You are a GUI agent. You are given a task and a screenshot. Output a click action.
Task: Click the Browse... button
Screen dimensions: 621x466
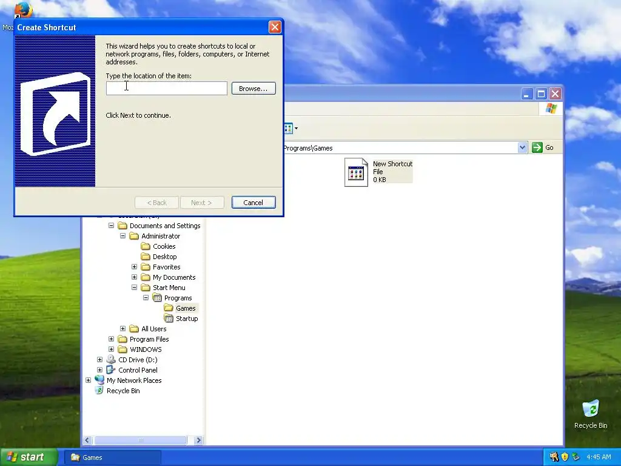click(x=253, y=89)
